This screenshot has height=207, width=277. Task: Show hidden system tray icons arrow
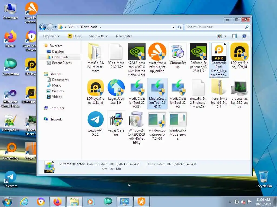click(230, 202)
